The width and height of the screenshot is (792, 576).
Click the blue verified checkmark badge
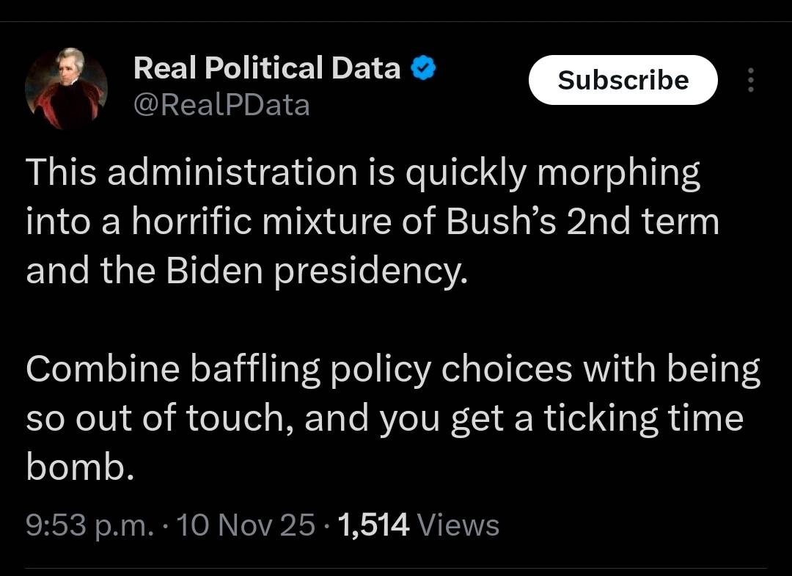[423, 69]
